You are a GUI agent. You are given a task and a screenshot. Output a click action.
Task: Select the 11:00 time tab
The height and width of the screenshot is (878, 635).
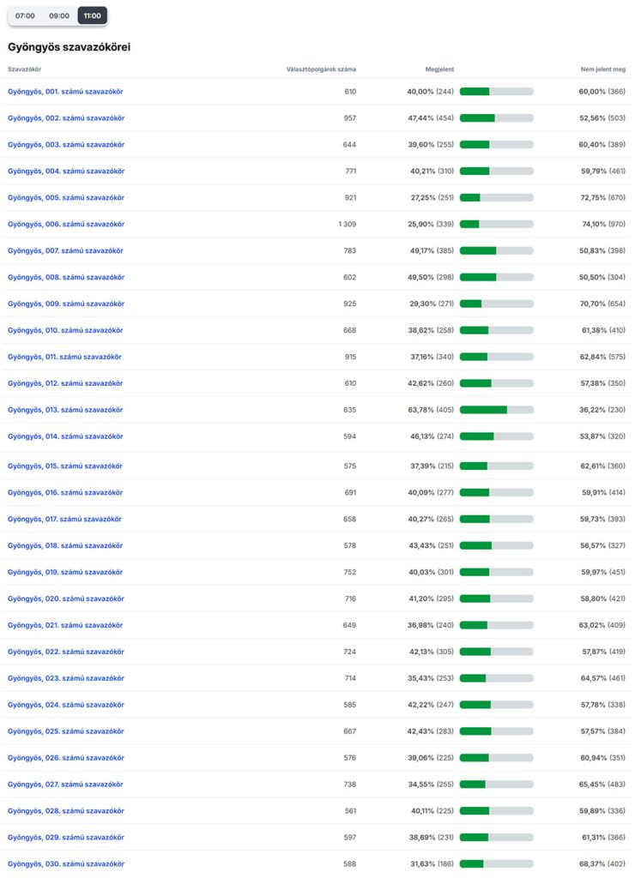(x=92, y=15)
